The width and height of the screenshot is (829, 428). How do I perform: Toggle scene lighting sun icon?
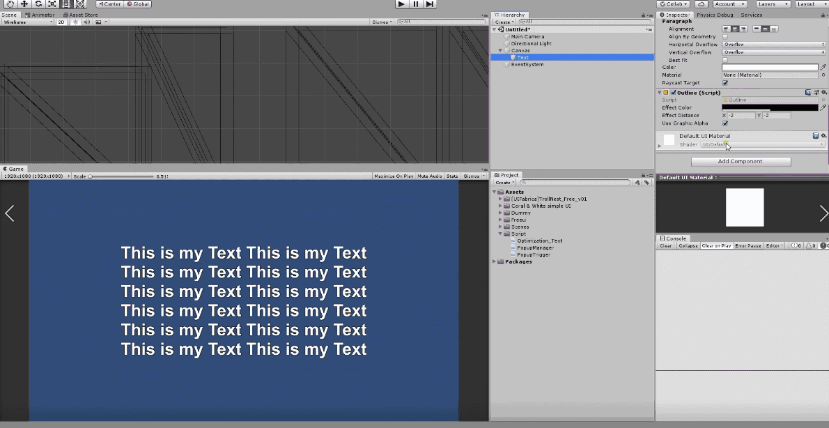click(x=76, y=22)
